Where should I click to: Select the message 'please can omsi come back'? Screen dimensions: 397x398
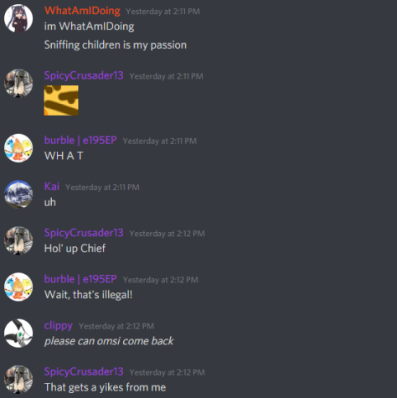tap(109, 341)
